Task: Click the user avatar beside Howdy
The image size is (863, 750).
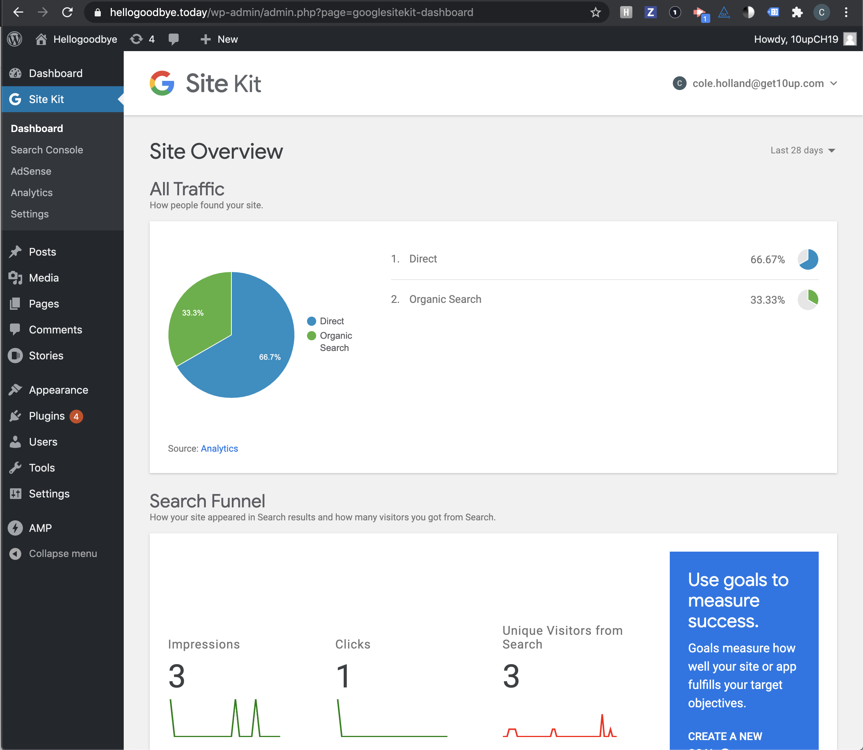Action: point(850,39)
